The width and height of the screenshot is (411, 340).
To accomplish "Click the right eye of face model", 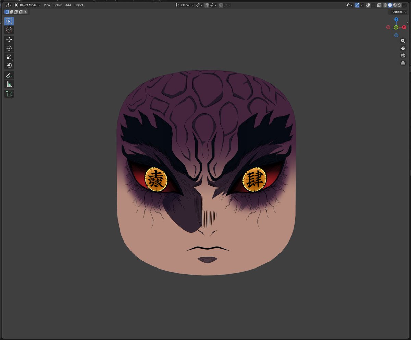I will 254,180.
